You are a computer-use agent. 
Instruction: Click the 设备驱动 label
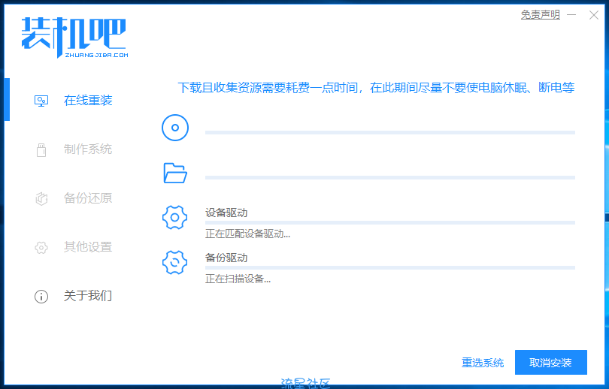[x=226, y=213]
